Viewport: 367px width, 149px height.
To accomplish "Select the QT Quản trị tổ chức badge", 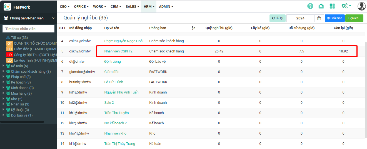I will point(10,43).
